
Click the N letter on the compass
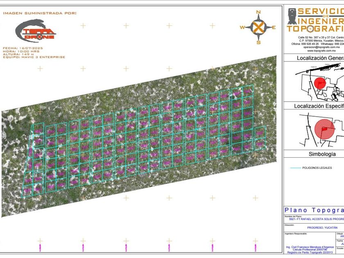point(258,13)
